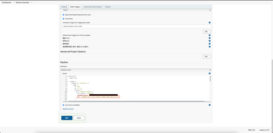Open help for Comment regex for triggering a build

tap(210, 23)
